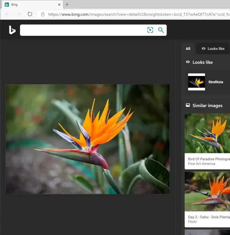Open the Bird Of Paradise Photography link
This screenshot has height=235, width=230.
pos(209,159)
